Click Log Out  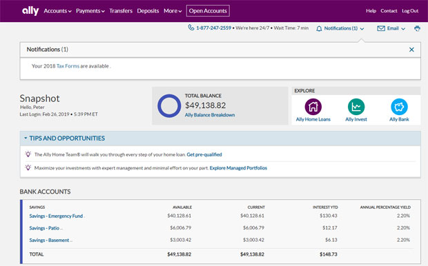pyautogui.click(x=410, y=11)
